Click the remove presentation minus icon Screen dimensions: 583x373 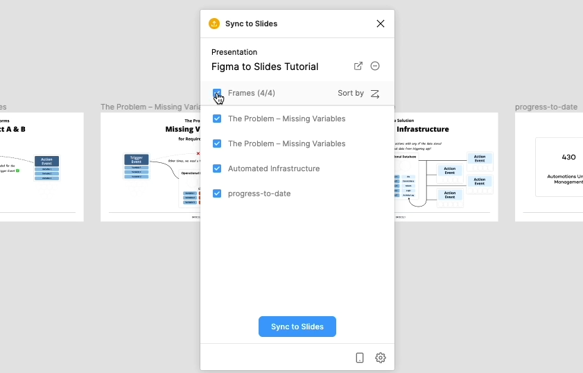pyautogui.click(x=375, y=66)
